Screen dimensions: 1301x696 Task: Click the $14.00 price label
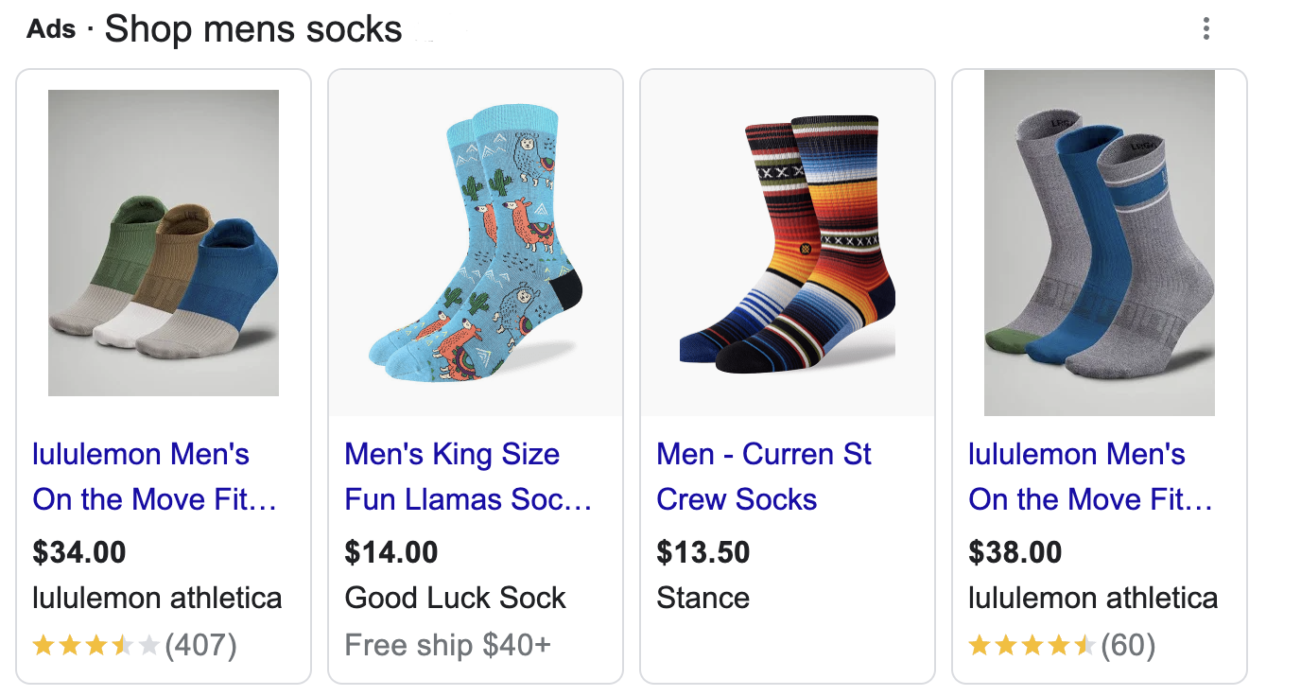(391, 551)
